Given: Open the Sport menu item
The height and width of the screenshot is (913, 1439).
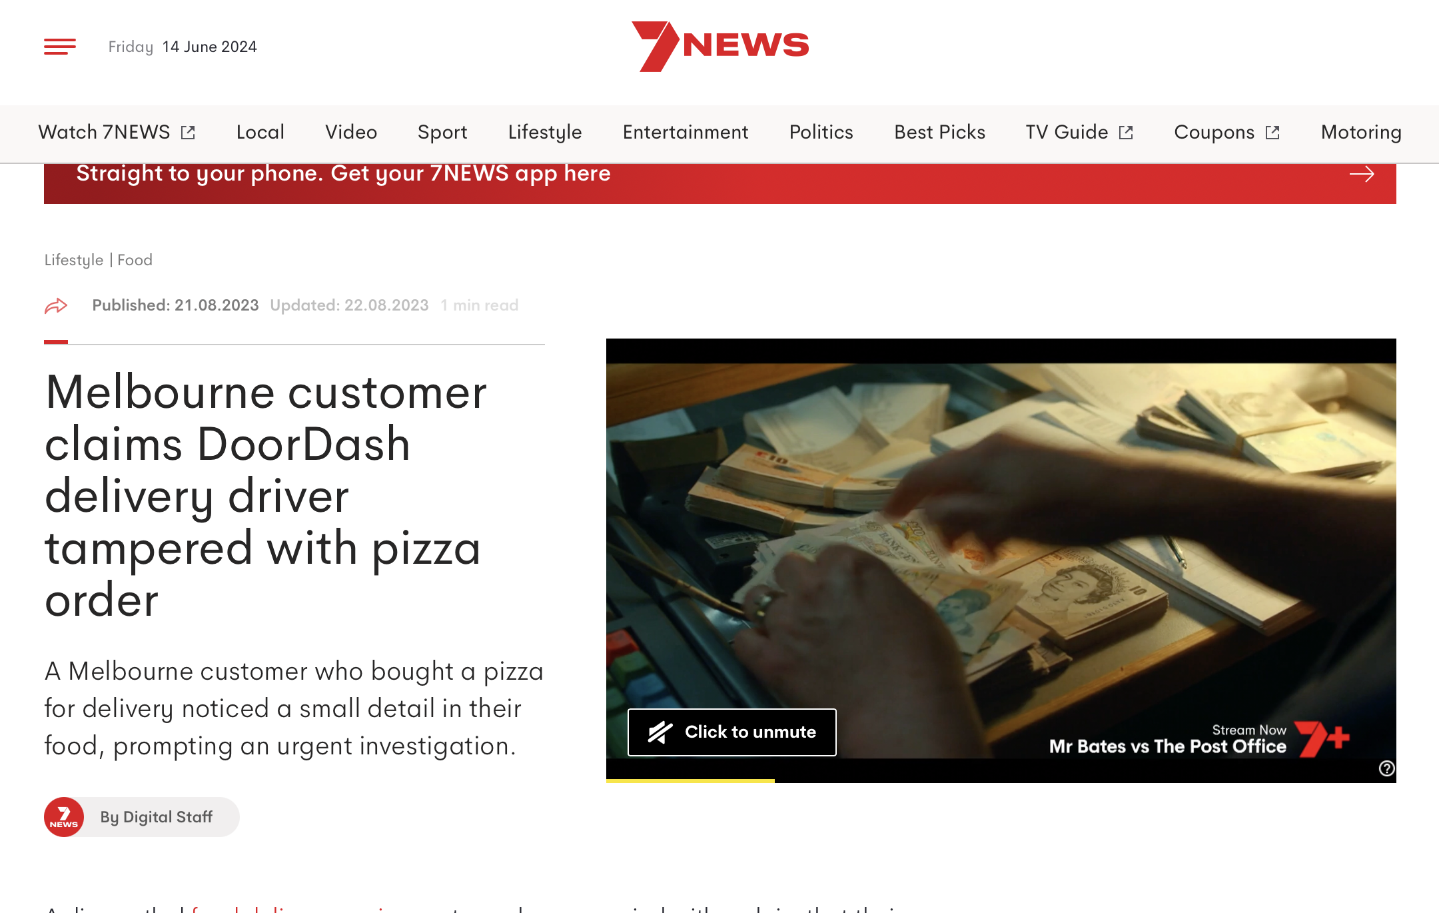Looking at the screenshot, I should 442,133.
